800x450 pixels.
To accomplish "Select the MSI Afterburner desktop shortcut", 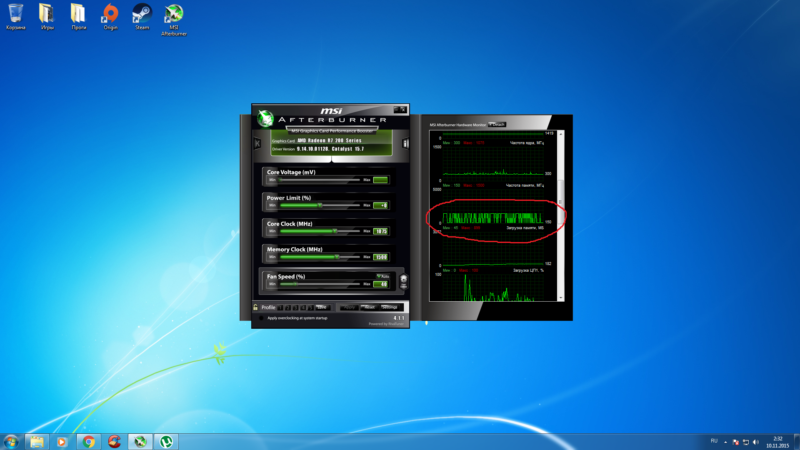I will point(174,20).
